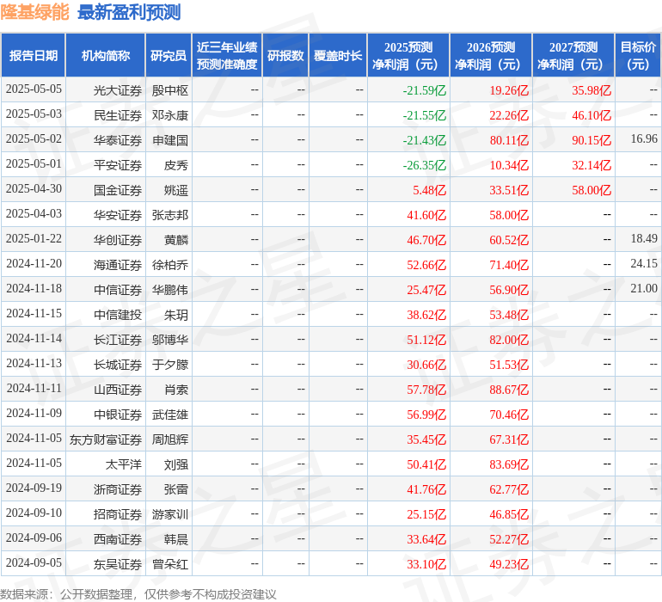Click the 2027预测净利润 column header
Viewport: 662px width, 602px height.
573,55
